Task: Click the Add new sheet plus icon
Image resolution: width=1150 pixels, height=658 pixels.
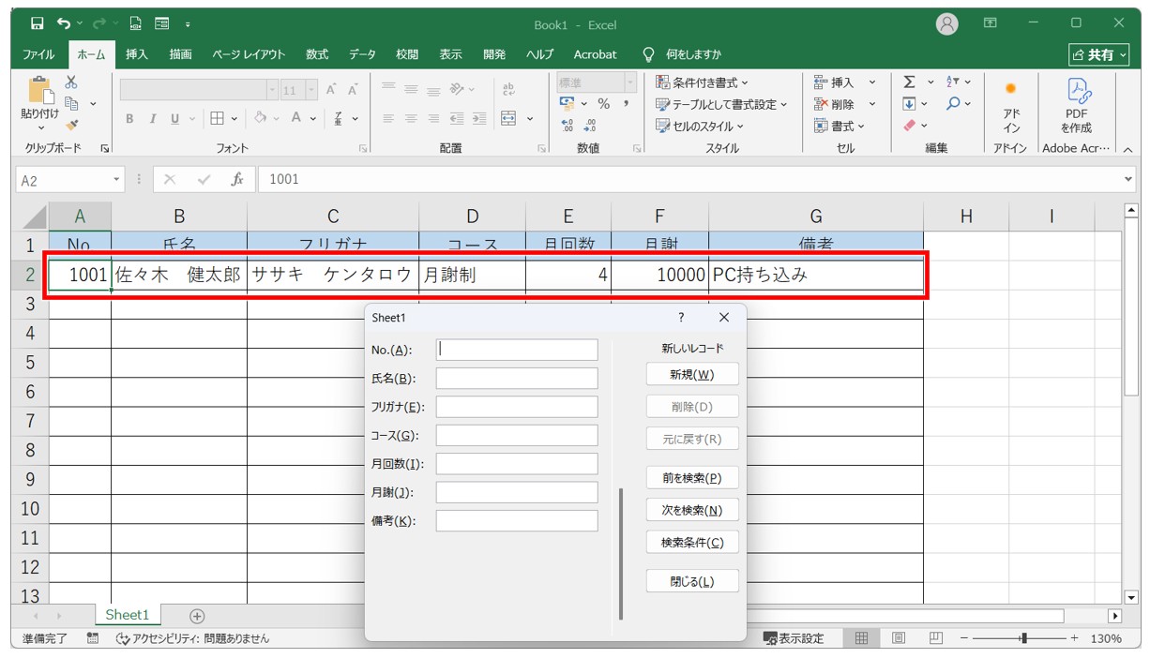Action: (x=197, y=616)
